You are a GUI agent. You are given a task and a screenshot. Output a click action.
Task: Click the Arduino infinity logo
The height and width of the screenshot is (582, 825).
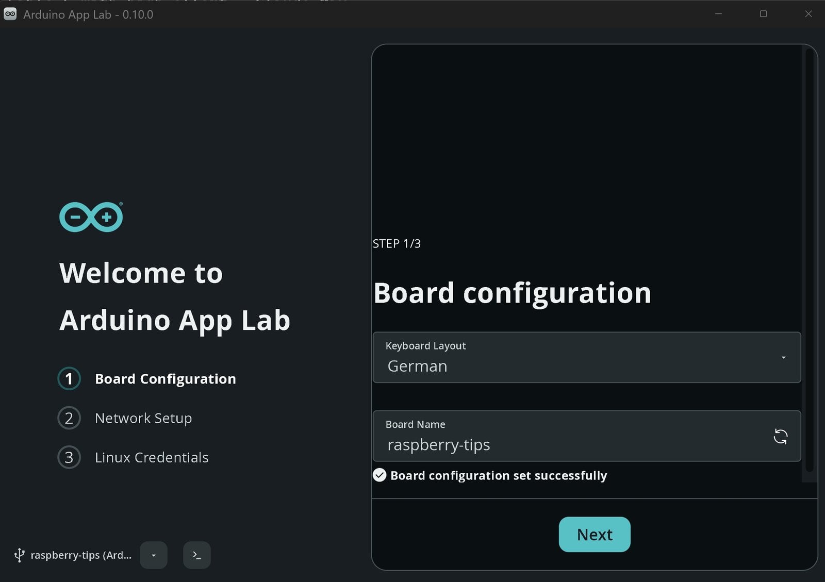(x=91, y=217)
